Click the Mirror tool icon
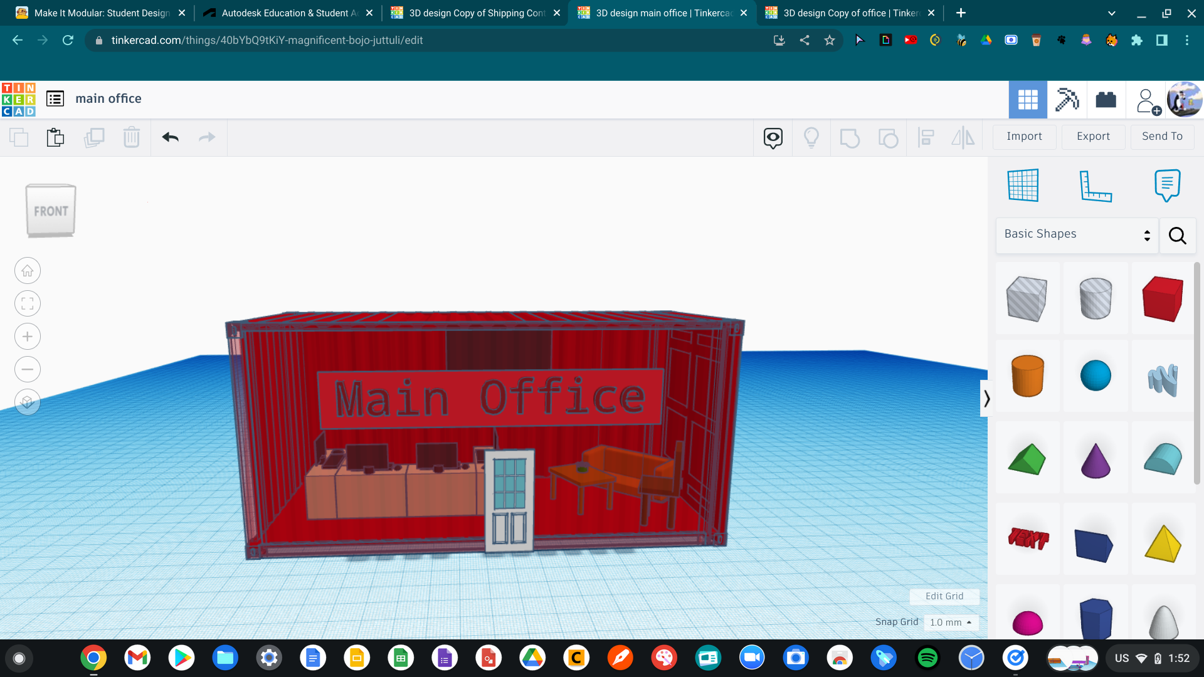The height and width of the screenshot is (677, 1204). pos(963,138)
